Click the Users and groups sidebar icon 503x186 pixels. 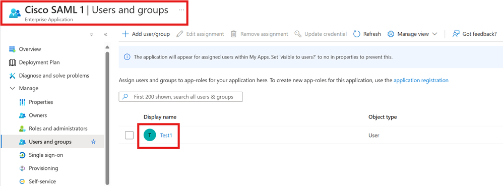pos(22,142)
